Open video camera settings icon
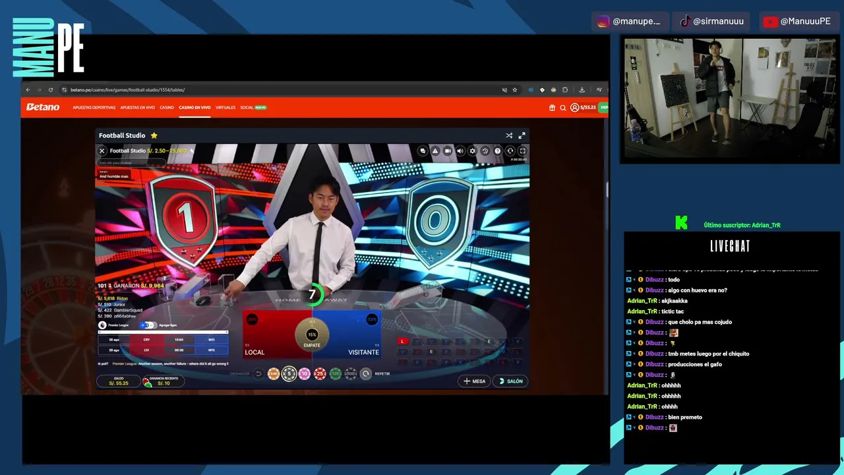Image resolution: width=844 pixels, height=475 pixels. [x=448, y=151]
